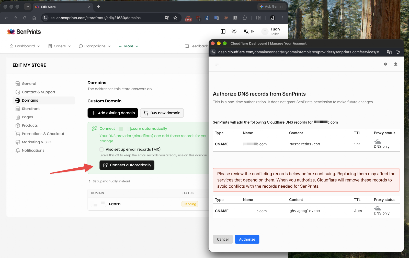The height and width of the screenshot is (258, 409).
Task: Switch light/dark theme with sun icon
Action: click(234, 31)
